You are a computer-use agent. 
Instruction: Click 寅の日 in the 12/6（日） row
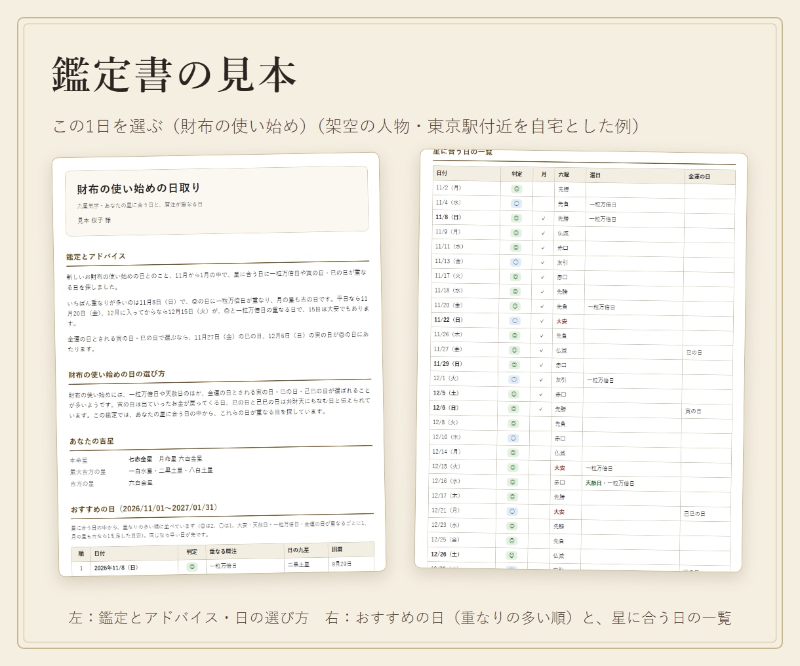point(693,411)
